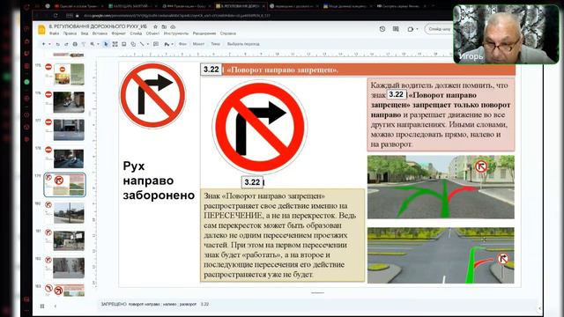Click the undo arrow in the toolbar
The height and width of the screenshot is (317, 564).
click(x=57, y=44)
